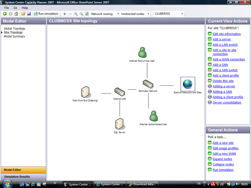
Task: Go to Home via the house icon
Action: [16, 14]
